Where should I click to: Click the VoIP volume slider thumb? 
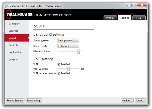tap(68, 69)
